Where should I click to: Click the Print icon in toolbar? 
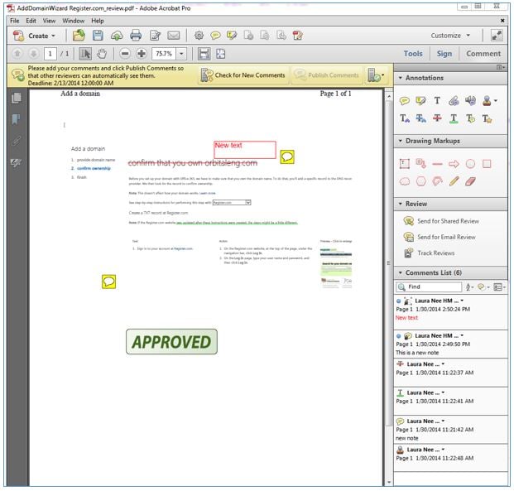[x=136, y=36]
